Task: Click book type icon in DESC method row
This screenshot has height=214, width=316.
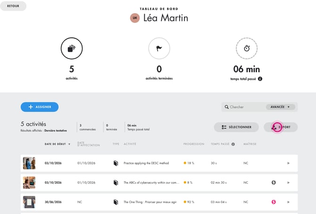Action: (x=116, y=163)
